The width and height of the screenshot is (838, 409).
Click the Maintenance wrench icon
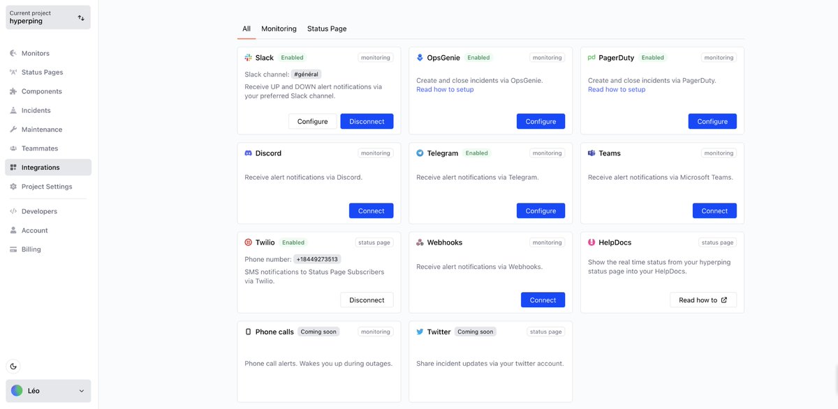pyautogui.click(x=13, y=130)
